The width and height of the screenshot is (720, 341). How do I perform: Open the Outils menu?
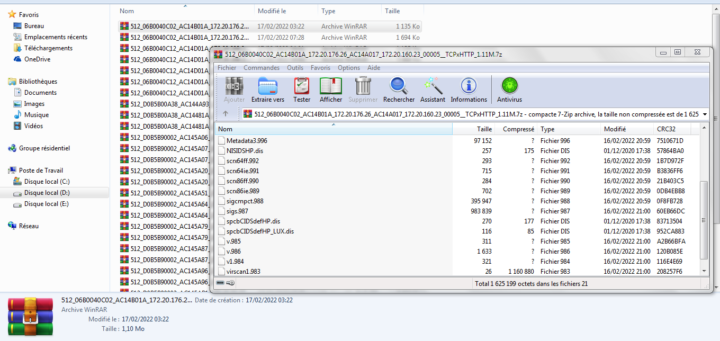click(x=295, y=68)
